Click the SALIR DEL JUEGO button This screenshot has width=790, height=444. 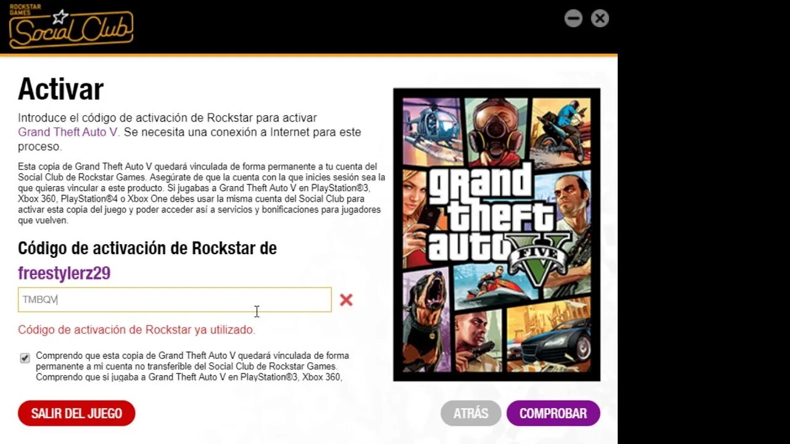point(77,413)
